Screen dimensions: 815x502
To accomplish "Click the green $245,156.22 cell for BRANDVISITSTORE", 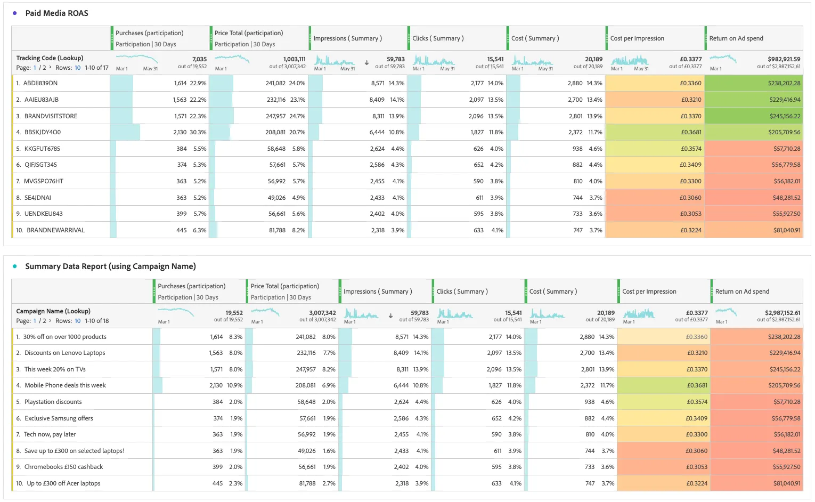I will (754, 116).
